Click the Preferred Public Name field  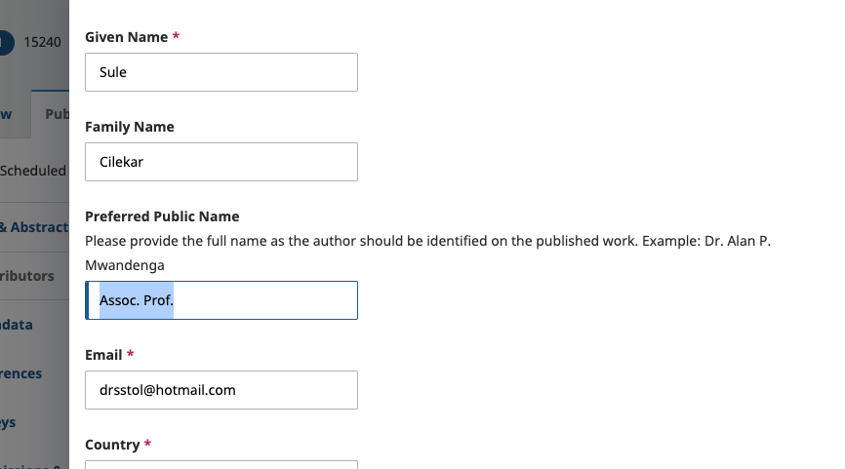(x=221, y=300)
